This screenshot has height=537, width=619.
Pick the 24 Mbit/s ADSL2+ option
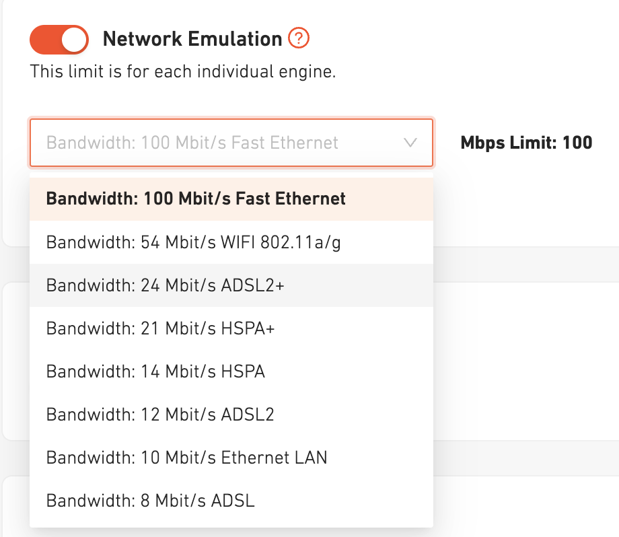pos(165,285)
